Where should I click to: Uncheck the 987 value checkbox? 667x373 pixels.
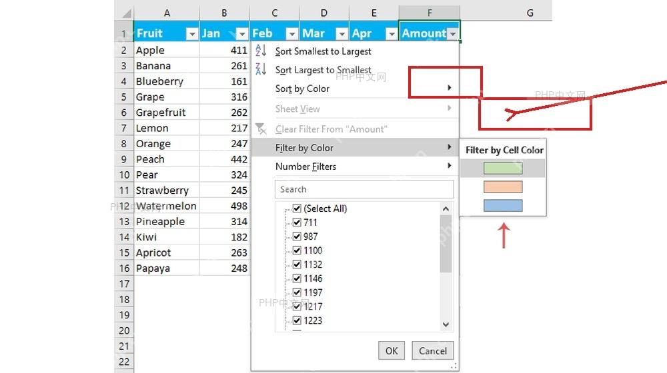pyautogui.click(x=297, y=236)
